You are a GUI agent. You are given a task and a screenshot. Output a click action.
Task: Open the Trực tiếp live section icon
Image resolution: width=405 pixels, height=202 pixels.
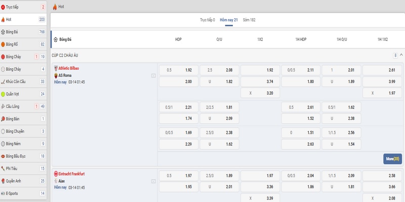click(x=3, y=7)
